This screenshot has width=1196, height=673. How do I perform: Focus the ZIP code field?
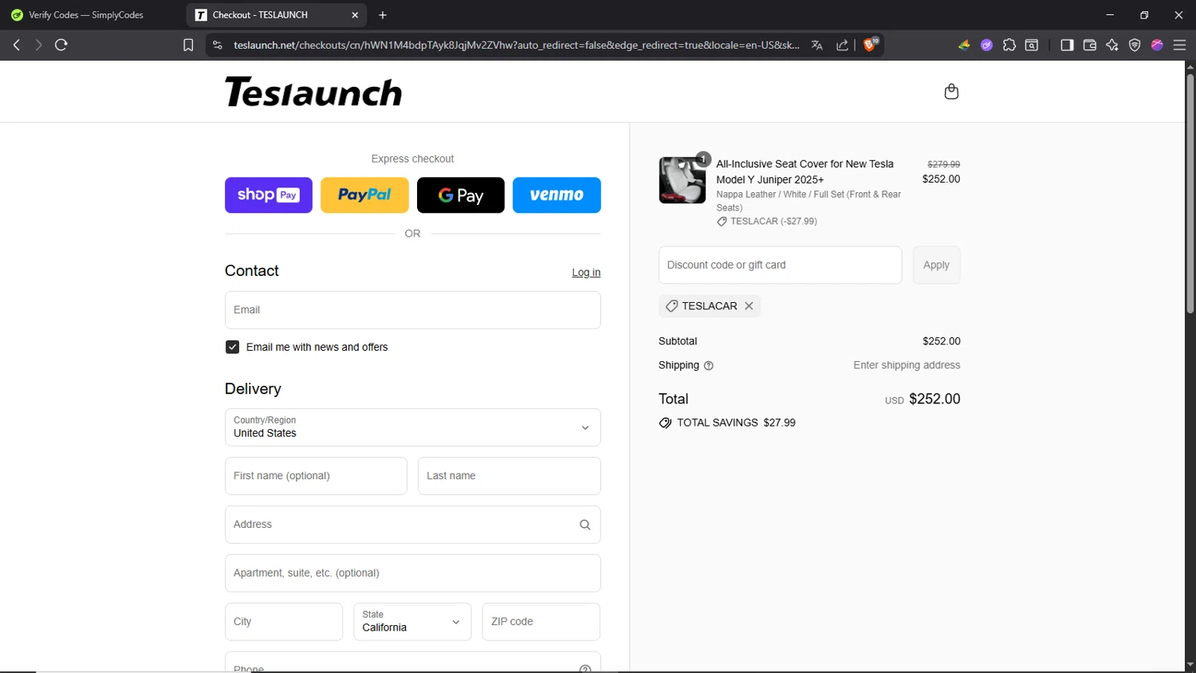[x=541, y=622]
